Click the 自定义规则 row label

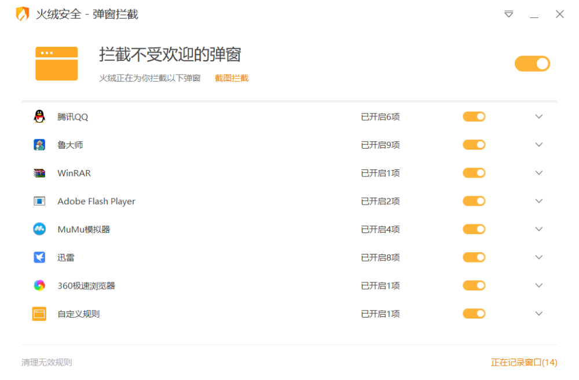tap(79, 314)
